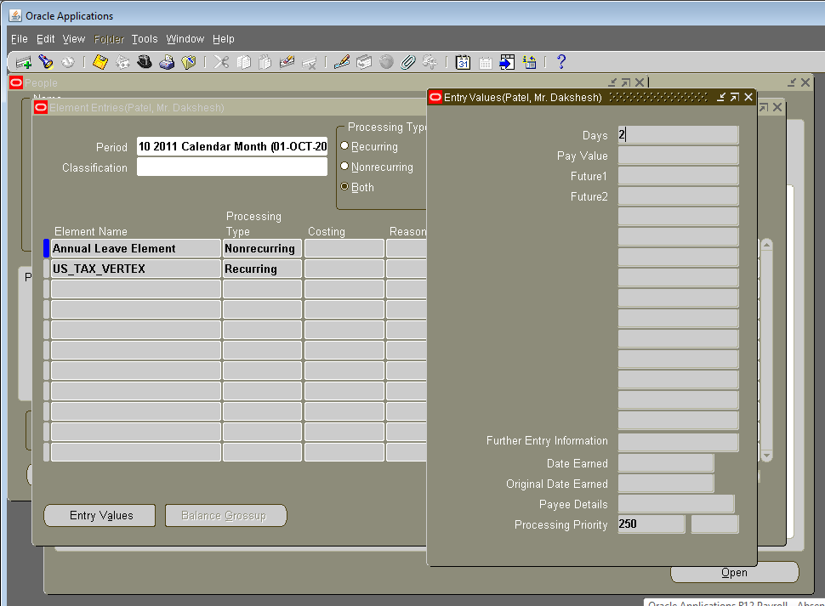Click the Entry Values button

coord(100,515)
